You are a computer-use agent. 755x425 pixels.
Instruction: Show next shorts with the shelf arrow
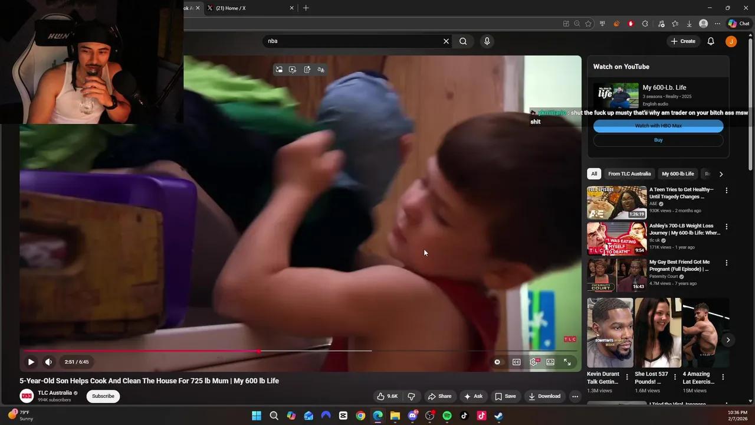coord(728,340)
